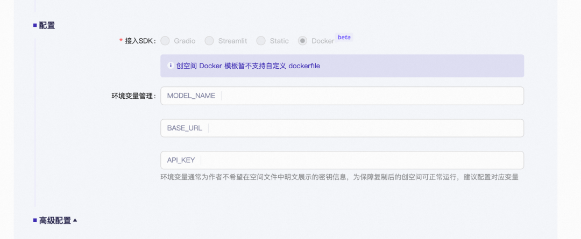Click the 配置 section title
581x239 pixels.
(47, 25)
